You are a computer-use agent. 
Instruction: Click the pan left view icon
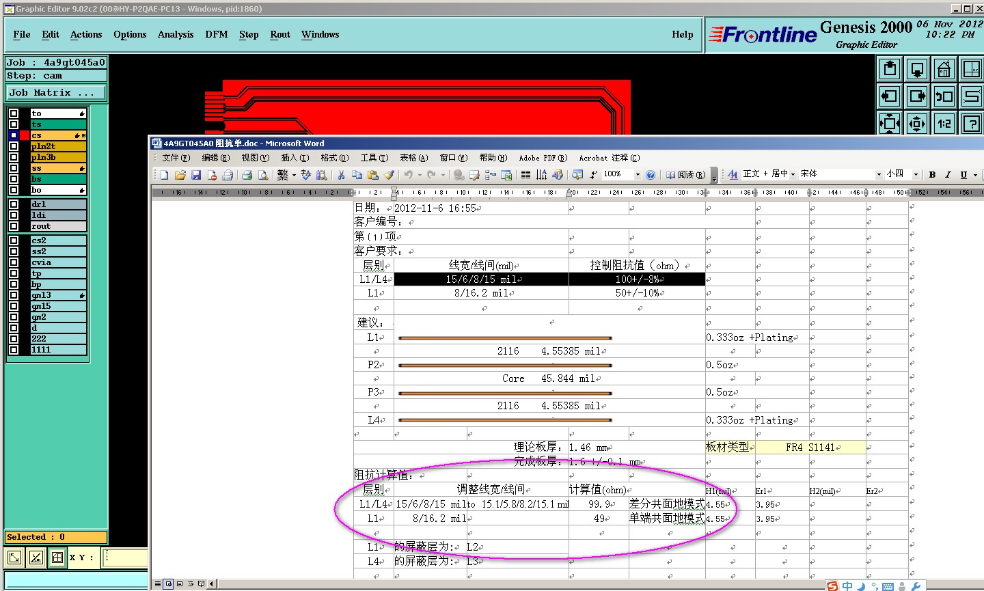(x=890, y=96)
